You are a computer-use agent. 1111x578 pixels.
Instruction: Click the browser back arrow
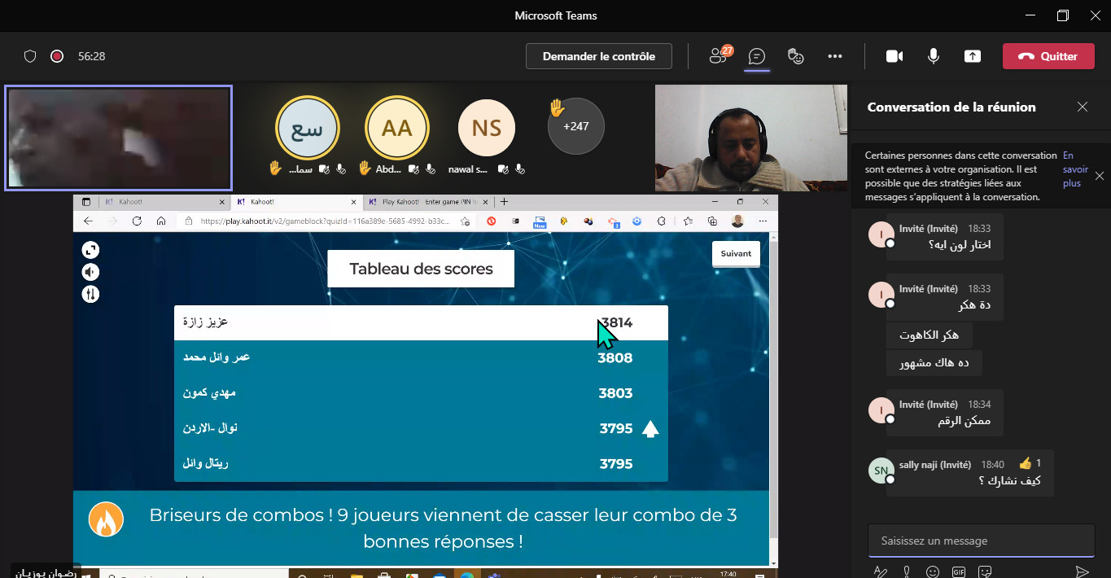point(88,221)
